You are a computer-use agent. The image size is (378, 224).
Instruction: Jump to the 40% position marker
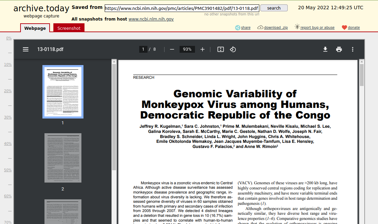8,144
